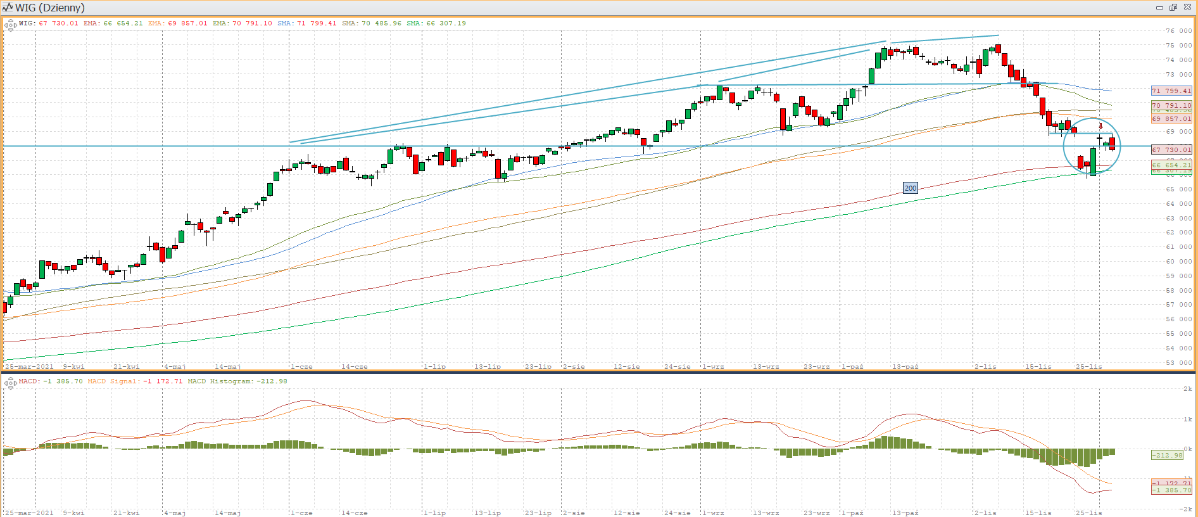Screen dimensions: 1198x517
Task: Click the chart icon beside WIG (Dzienny) title
Action: coord(8,8)
